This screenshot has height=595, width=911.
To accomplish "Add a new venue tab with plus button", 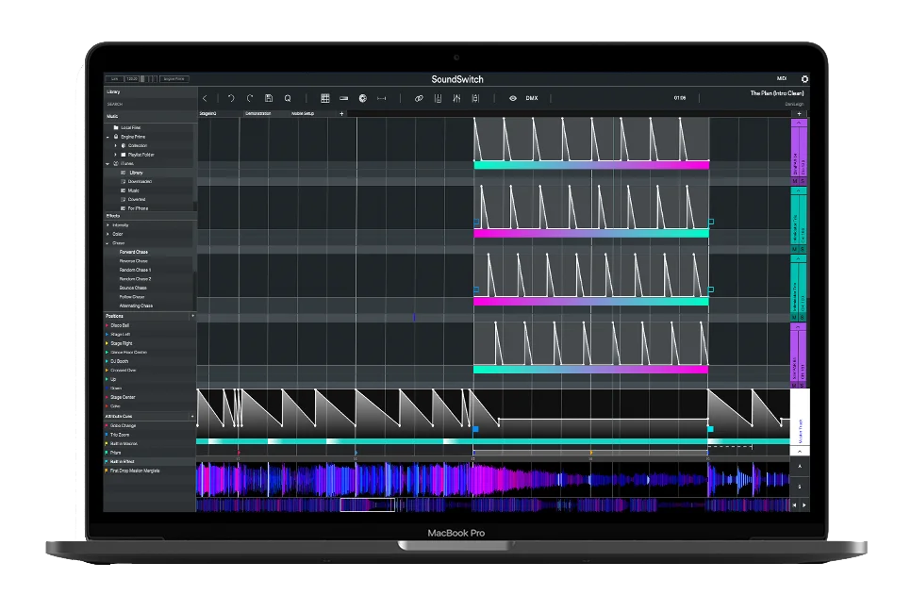I will click(341, 113).
